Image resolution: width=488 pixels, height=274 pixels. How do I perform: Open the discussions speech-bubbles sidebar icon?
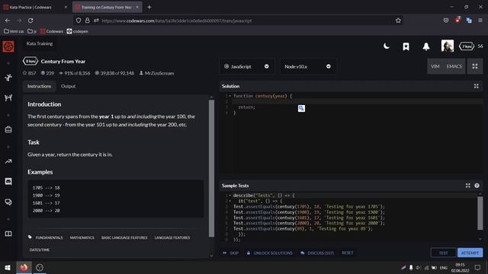8,202
